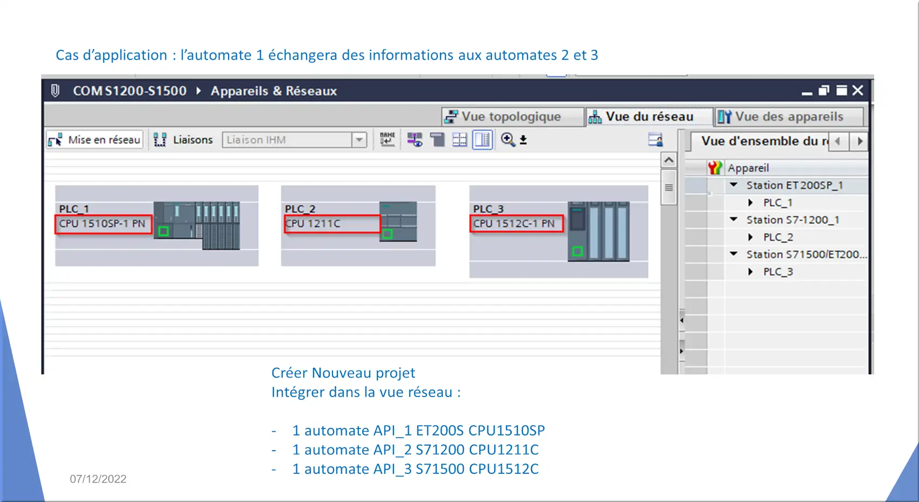Expand PLC_3 tree node

750,272
